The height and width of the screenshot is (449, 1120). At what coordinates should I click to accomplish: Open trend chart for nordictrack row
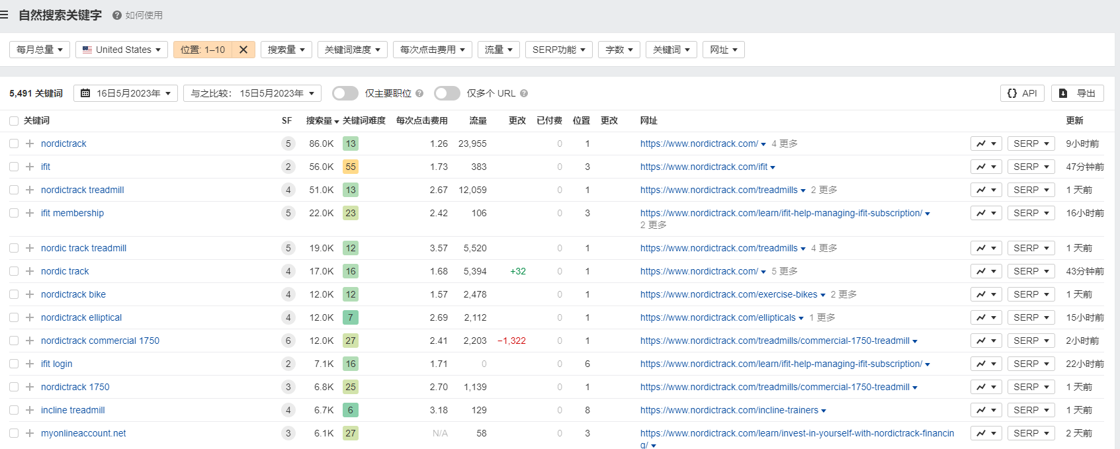(x=986, y=143)
